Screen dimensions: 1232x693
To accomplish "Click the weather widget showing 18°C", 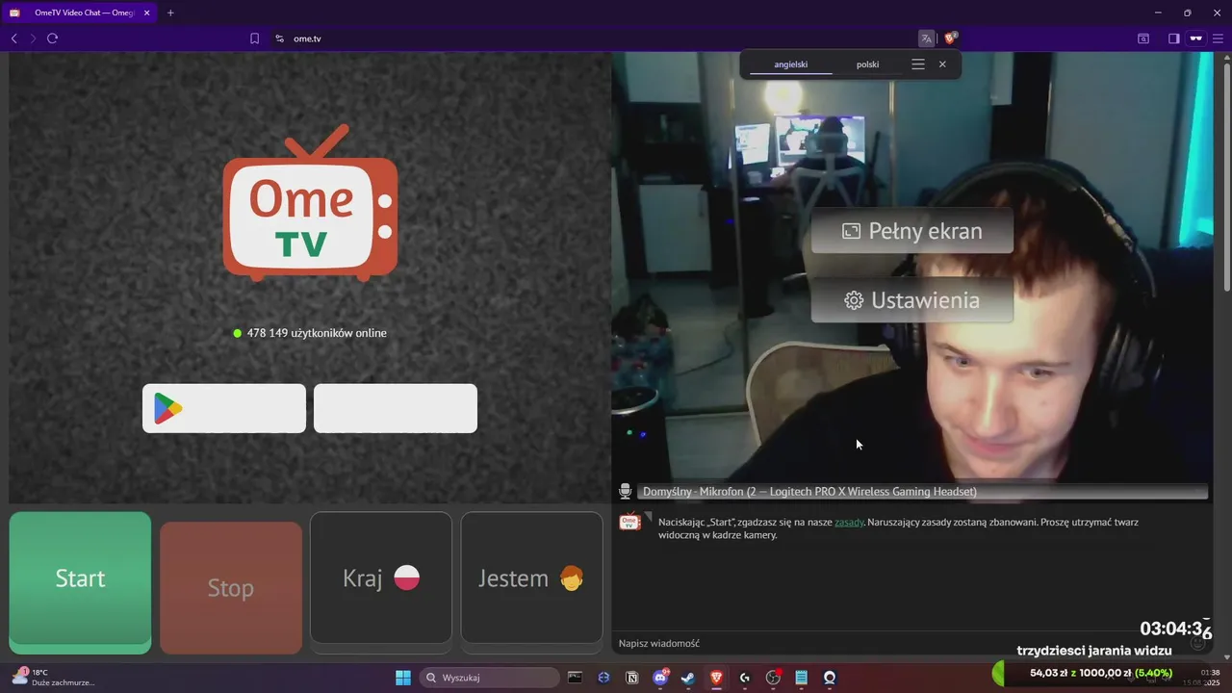I will click(x=53, y=678).
